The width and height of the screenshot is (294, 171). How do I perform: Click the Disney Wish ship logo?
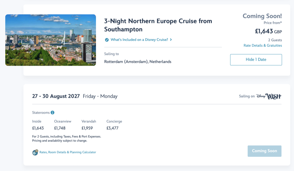click(x=269, y=96)
